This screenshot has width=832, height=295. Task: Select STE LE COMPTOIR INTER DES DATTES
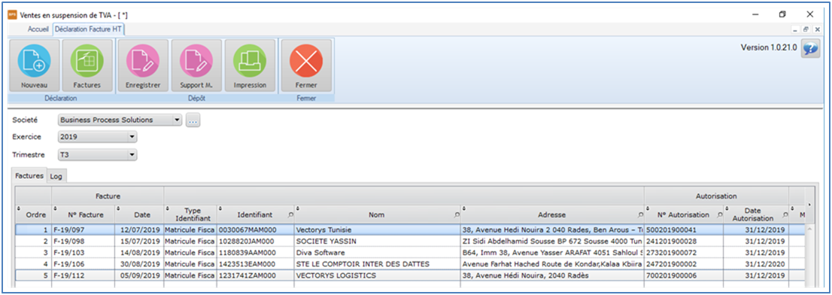point(378,263)
